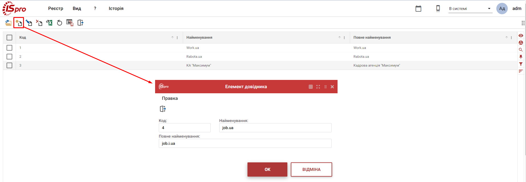526x182 pixels.
Task: Open the В системі dropdown
Action: pyautogui.click(x=470, y=9)
